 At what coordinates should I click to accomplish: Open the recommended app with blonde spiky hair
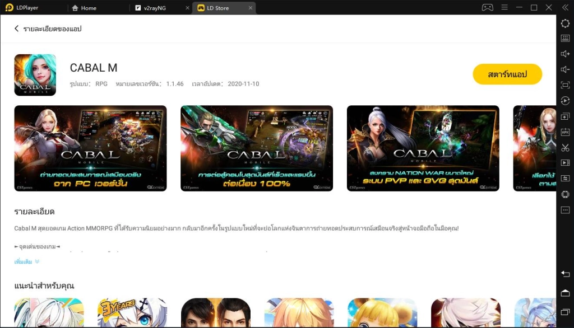tap(299, 313)
